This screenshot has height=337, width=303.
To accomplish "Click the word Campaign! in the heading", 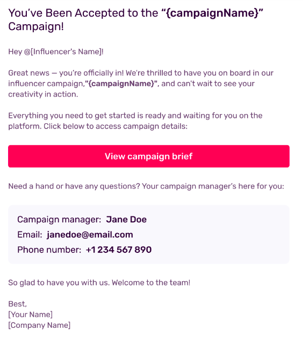I will tap(36, 27).
